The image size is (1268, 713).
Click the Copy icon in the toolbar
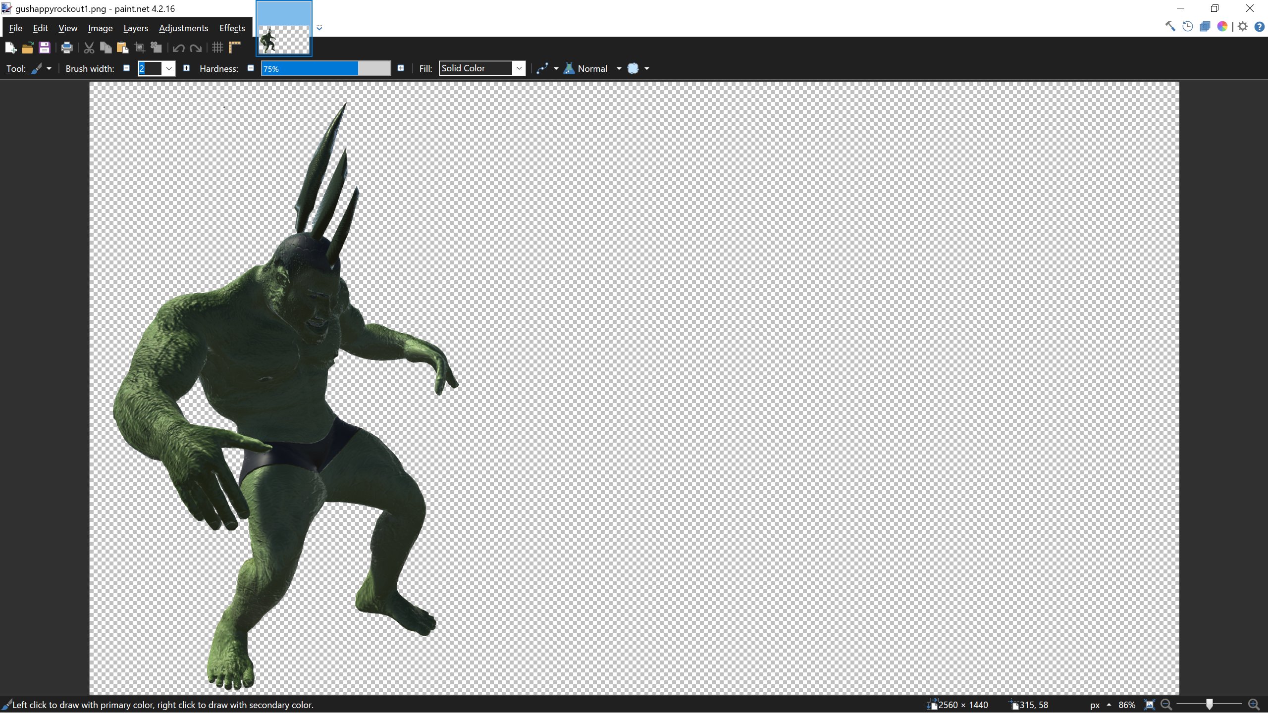(x=106, y=48)
